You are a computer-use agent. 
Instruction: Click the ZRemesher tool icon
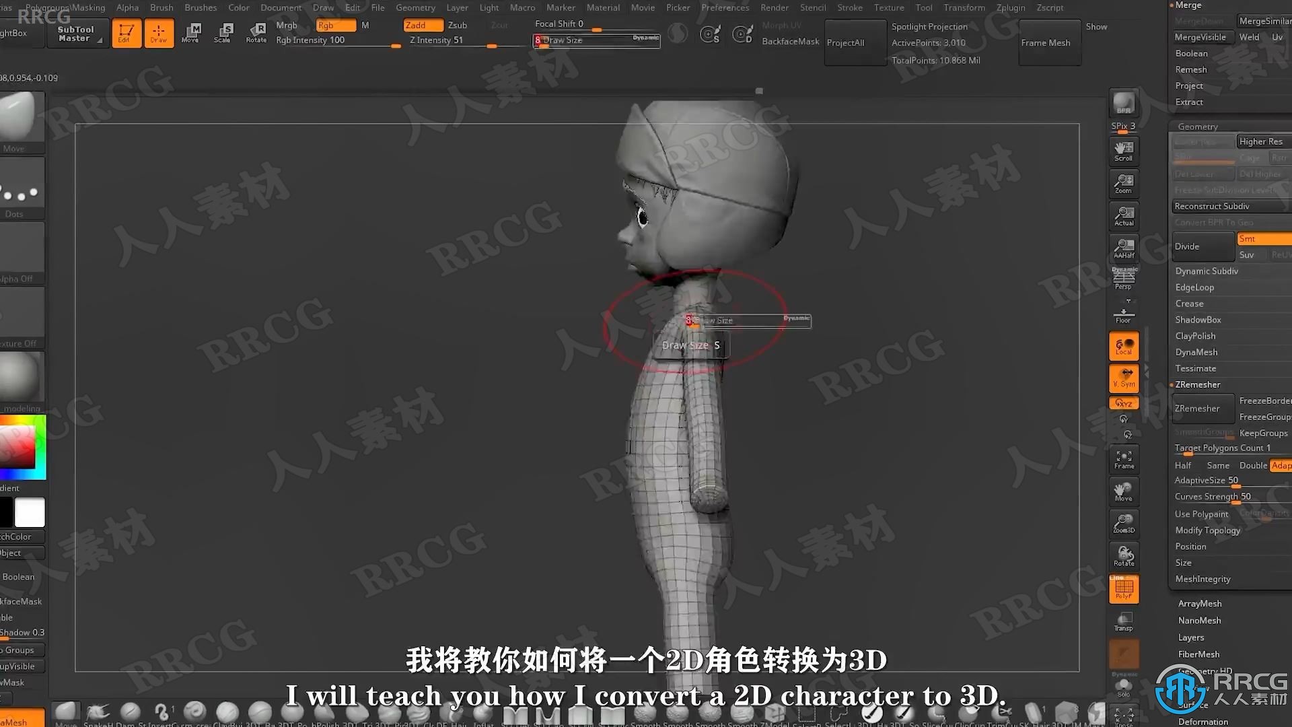[1201, 409]
